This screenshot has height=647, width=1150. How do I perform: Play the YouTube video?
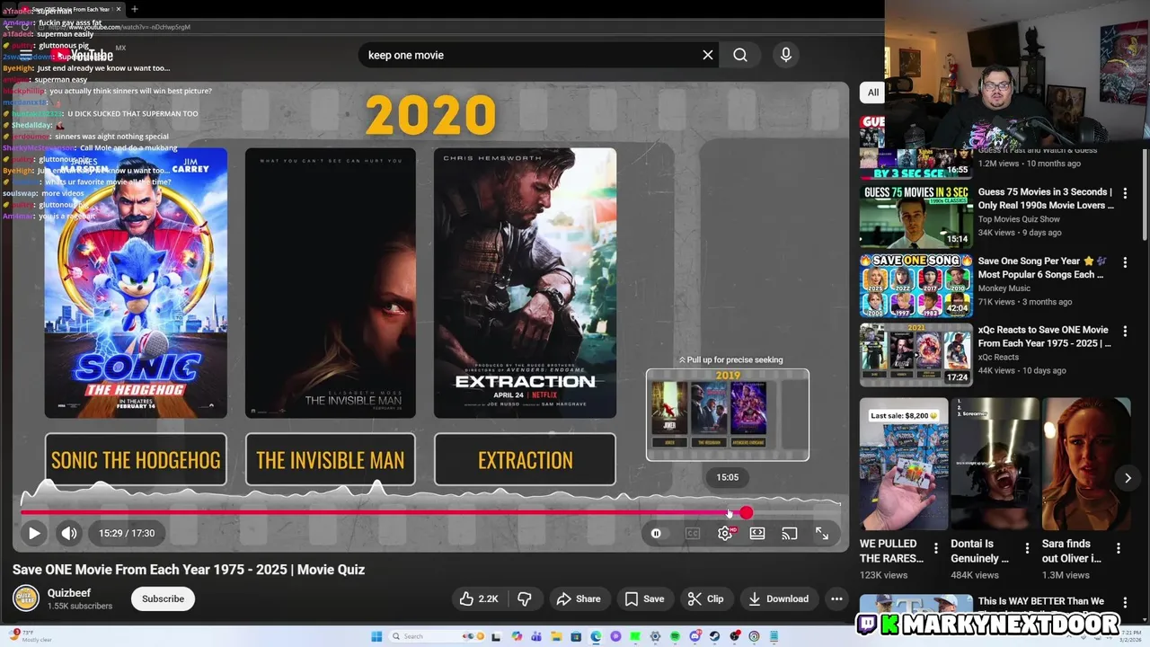coord(33,533)
